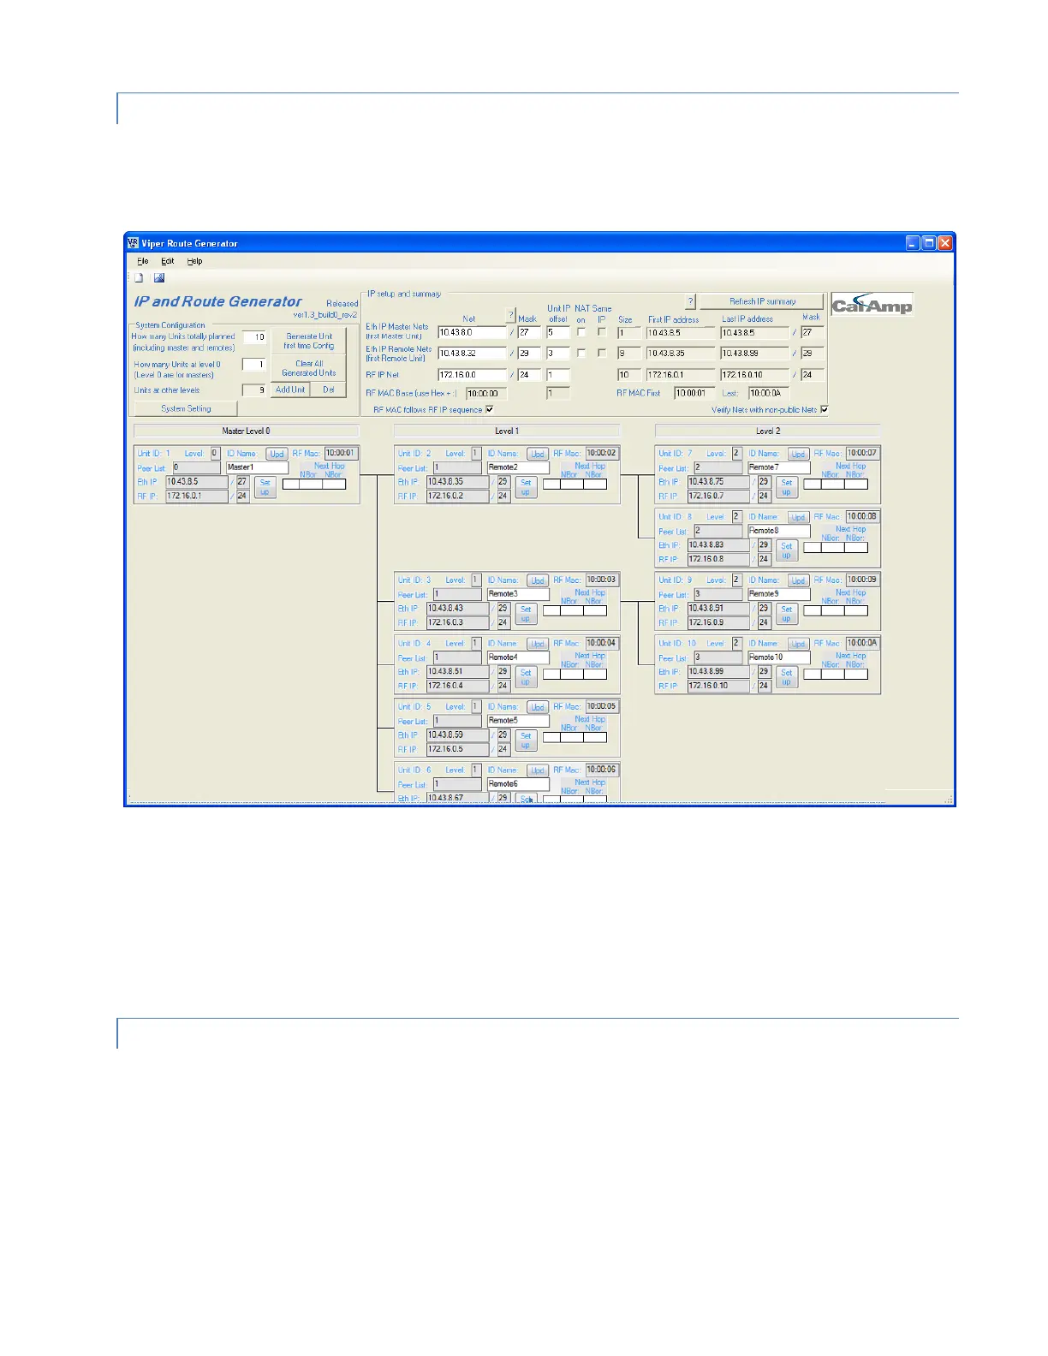Image resolution: width=1048 pixels, height=1356 pixels.
Task: Click the ID Name field Master1
Action: pyautogui.click(x=258, y=467)
